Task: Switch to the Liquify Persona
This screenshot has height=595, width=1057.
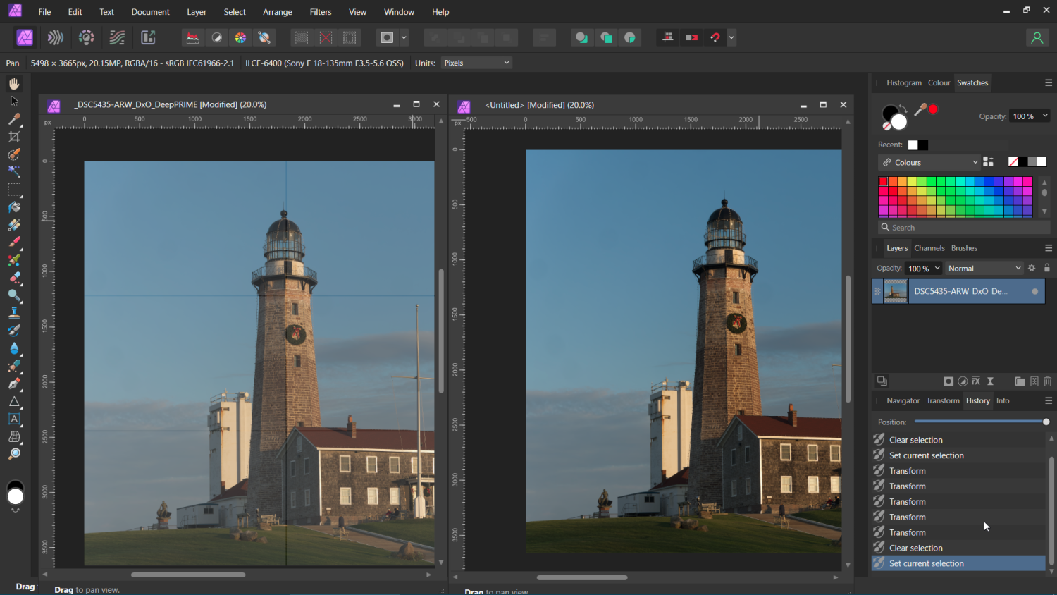Action: click(x=56, y=37)
